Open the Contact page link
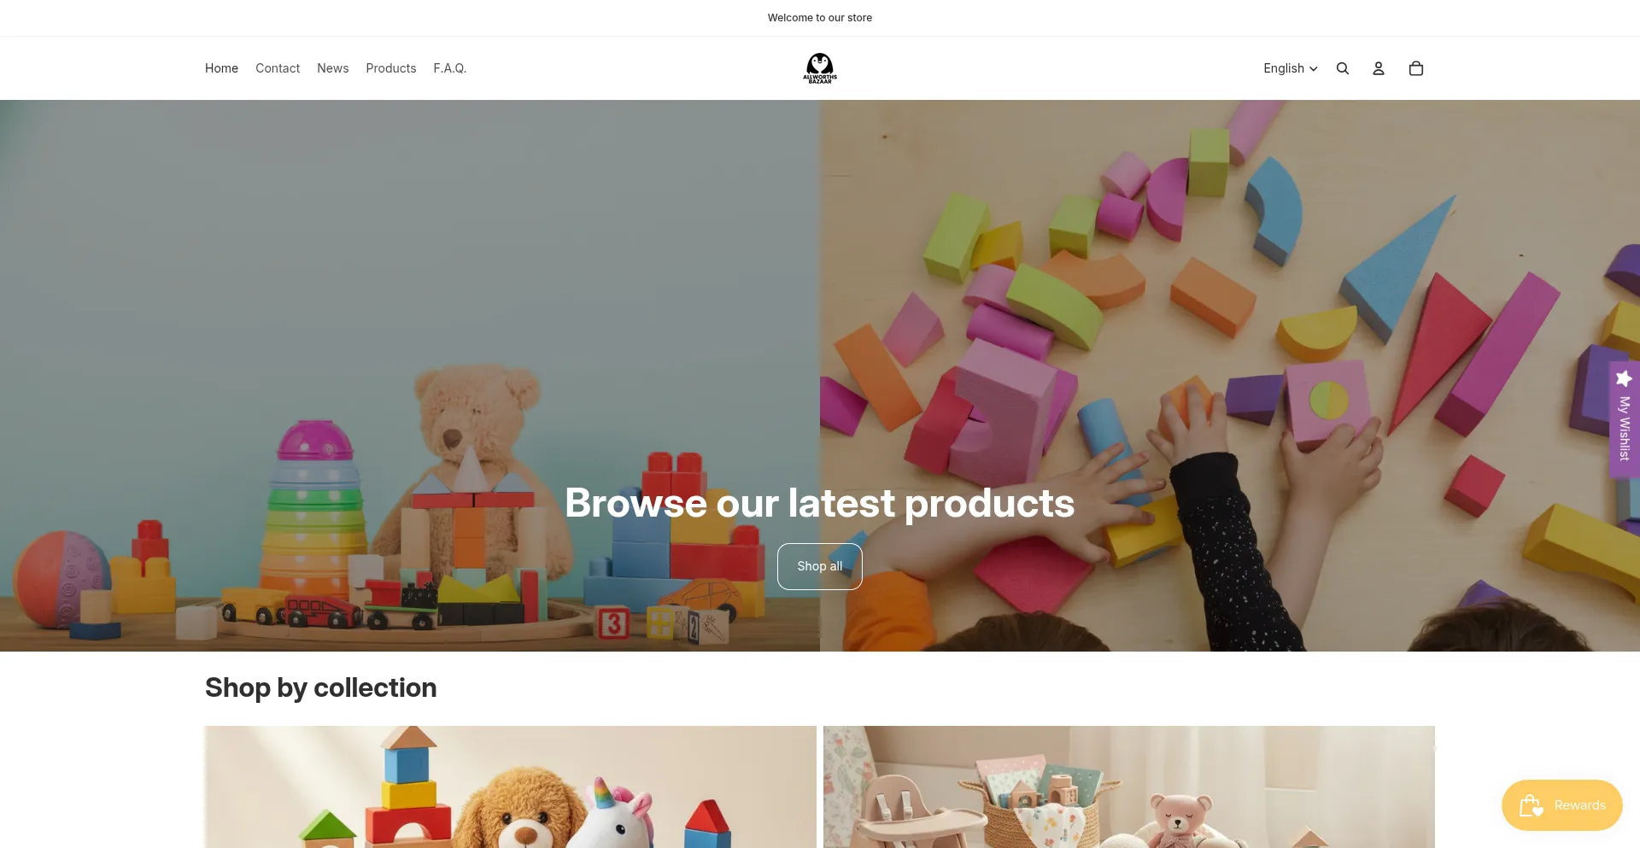This screenshot has width=1640, height=848. point(278,68)
